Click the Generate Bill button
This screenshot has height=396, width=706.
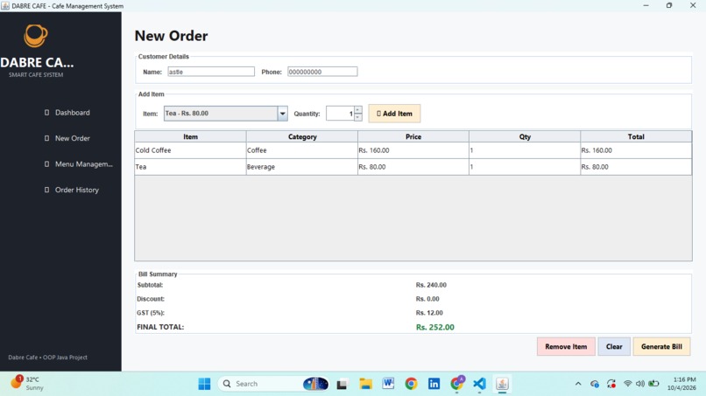(661, 346)
